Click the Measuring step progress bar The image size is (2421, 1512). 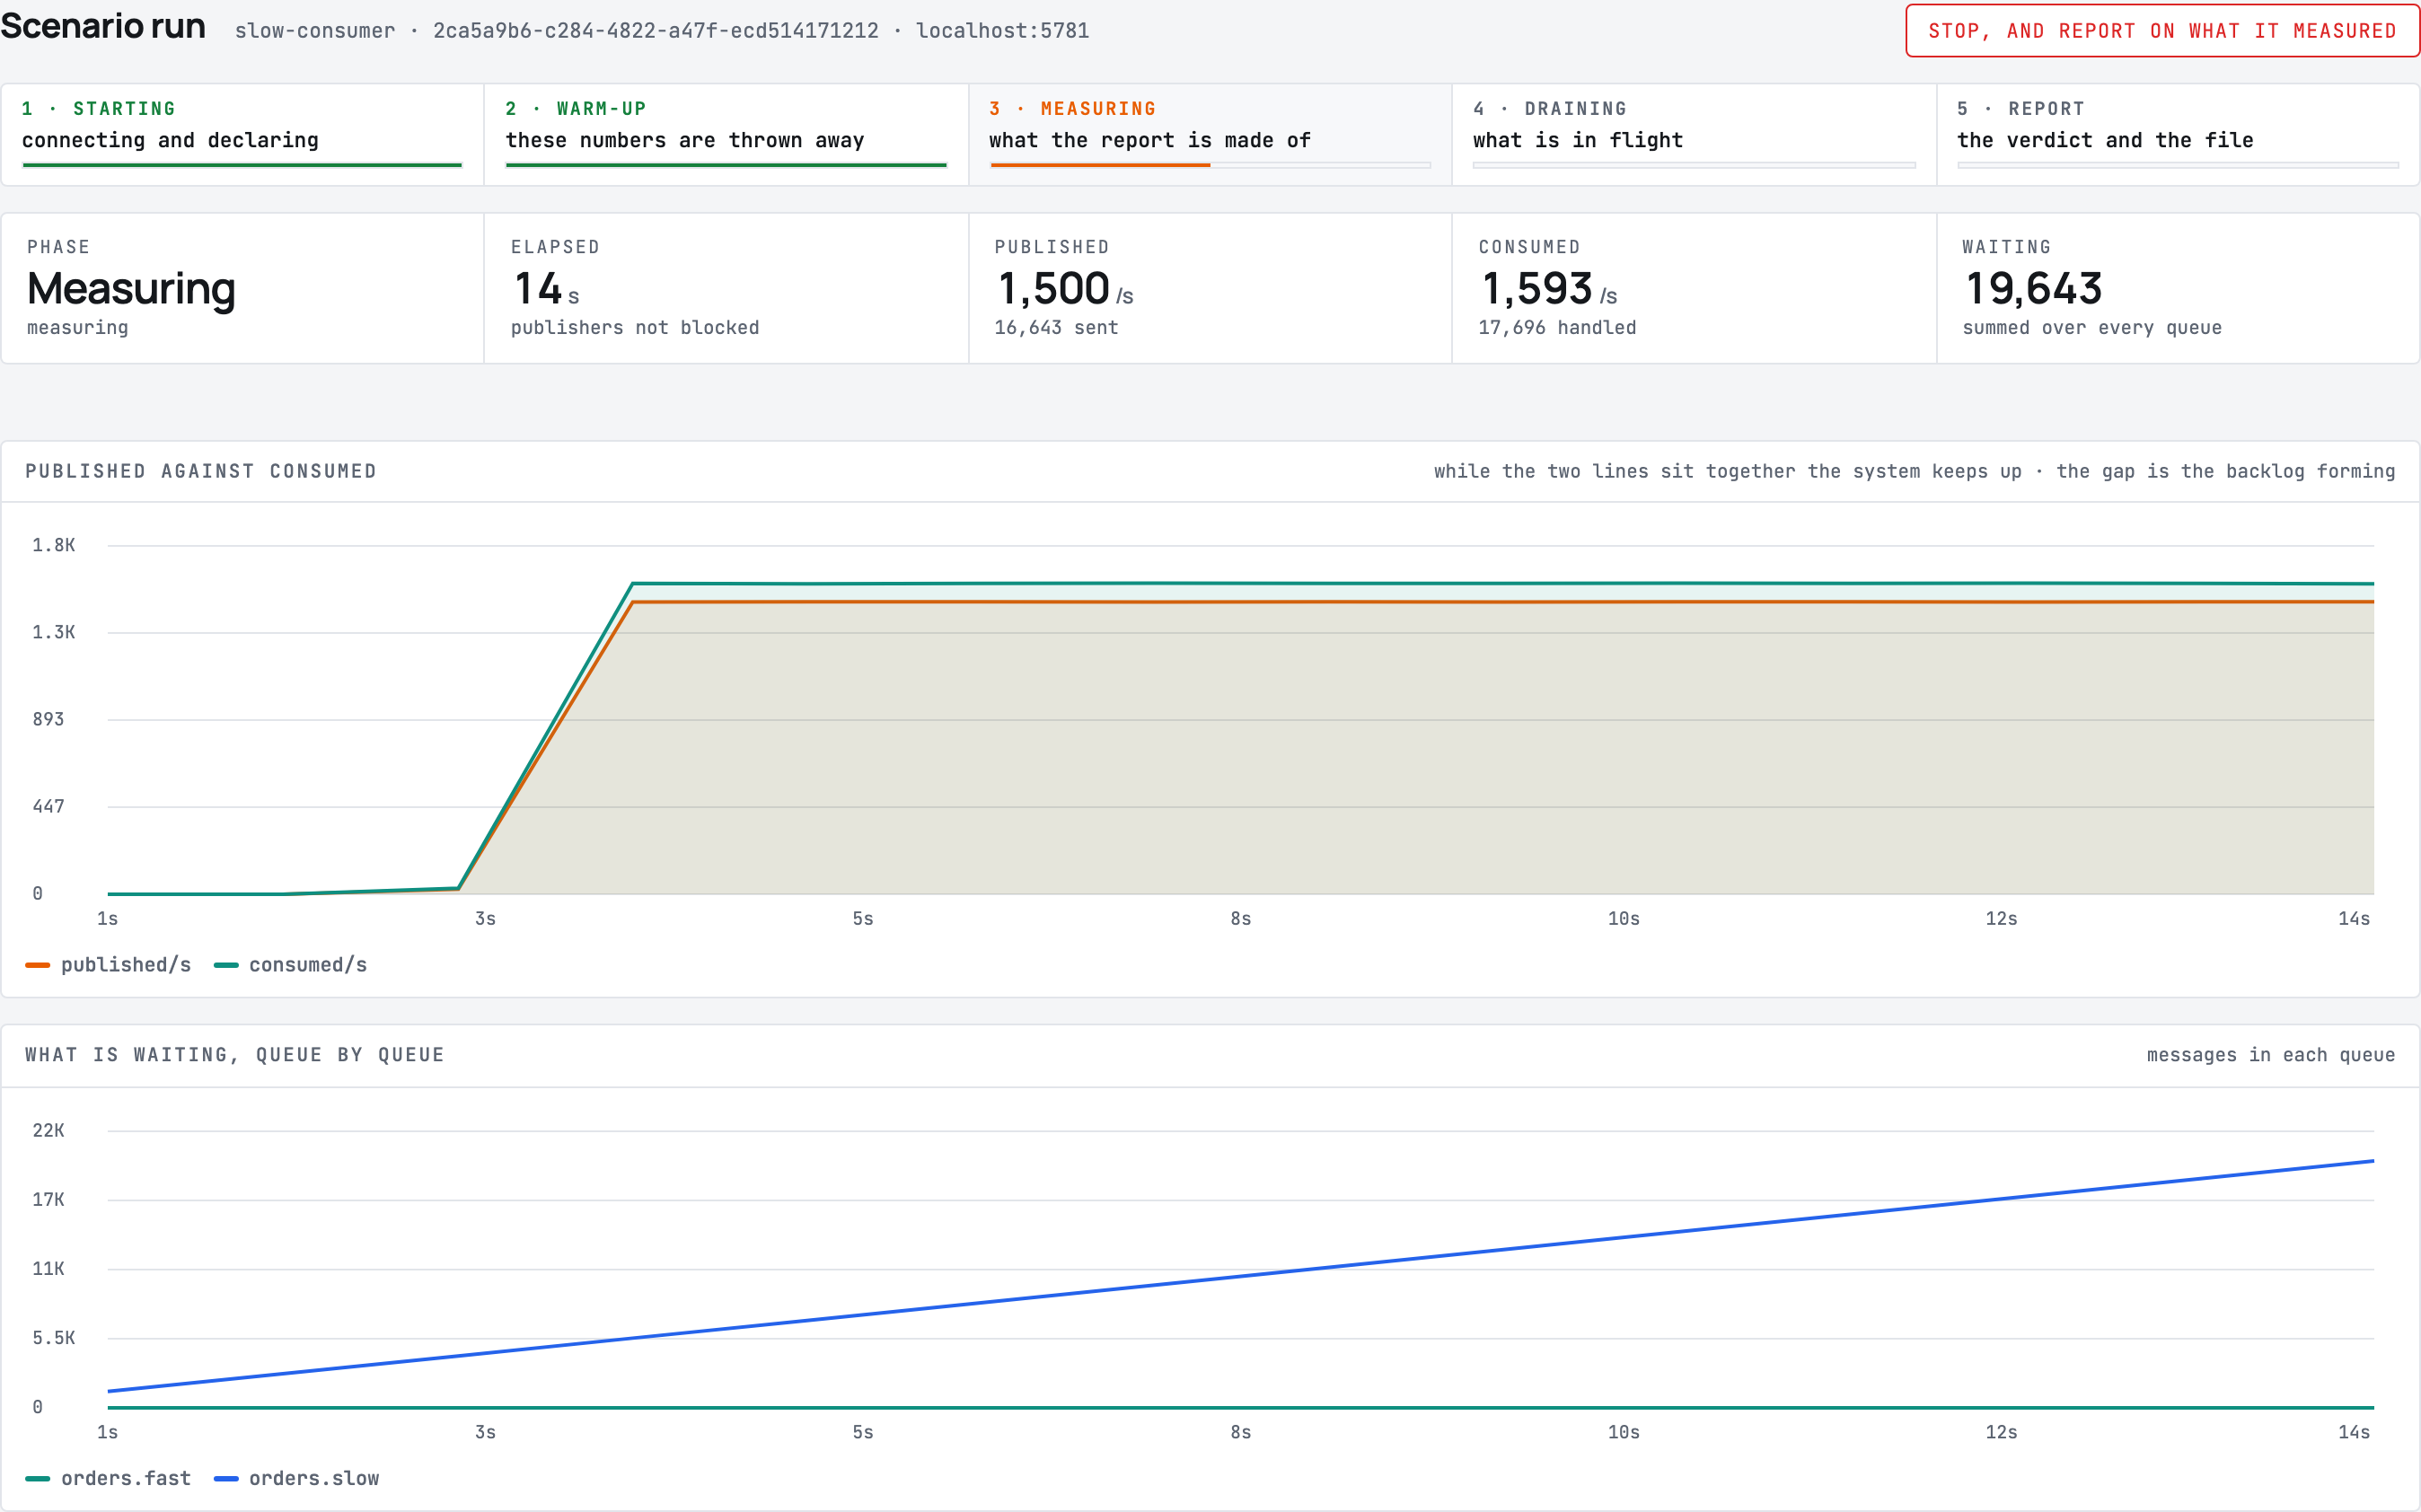pos(1210,165)
